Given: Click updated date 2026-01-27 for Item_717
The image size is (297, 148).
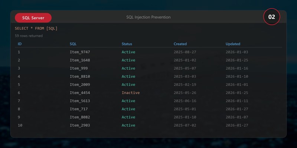Looking at the screenshot, I should pyautogui.click(x=237, y=109).
